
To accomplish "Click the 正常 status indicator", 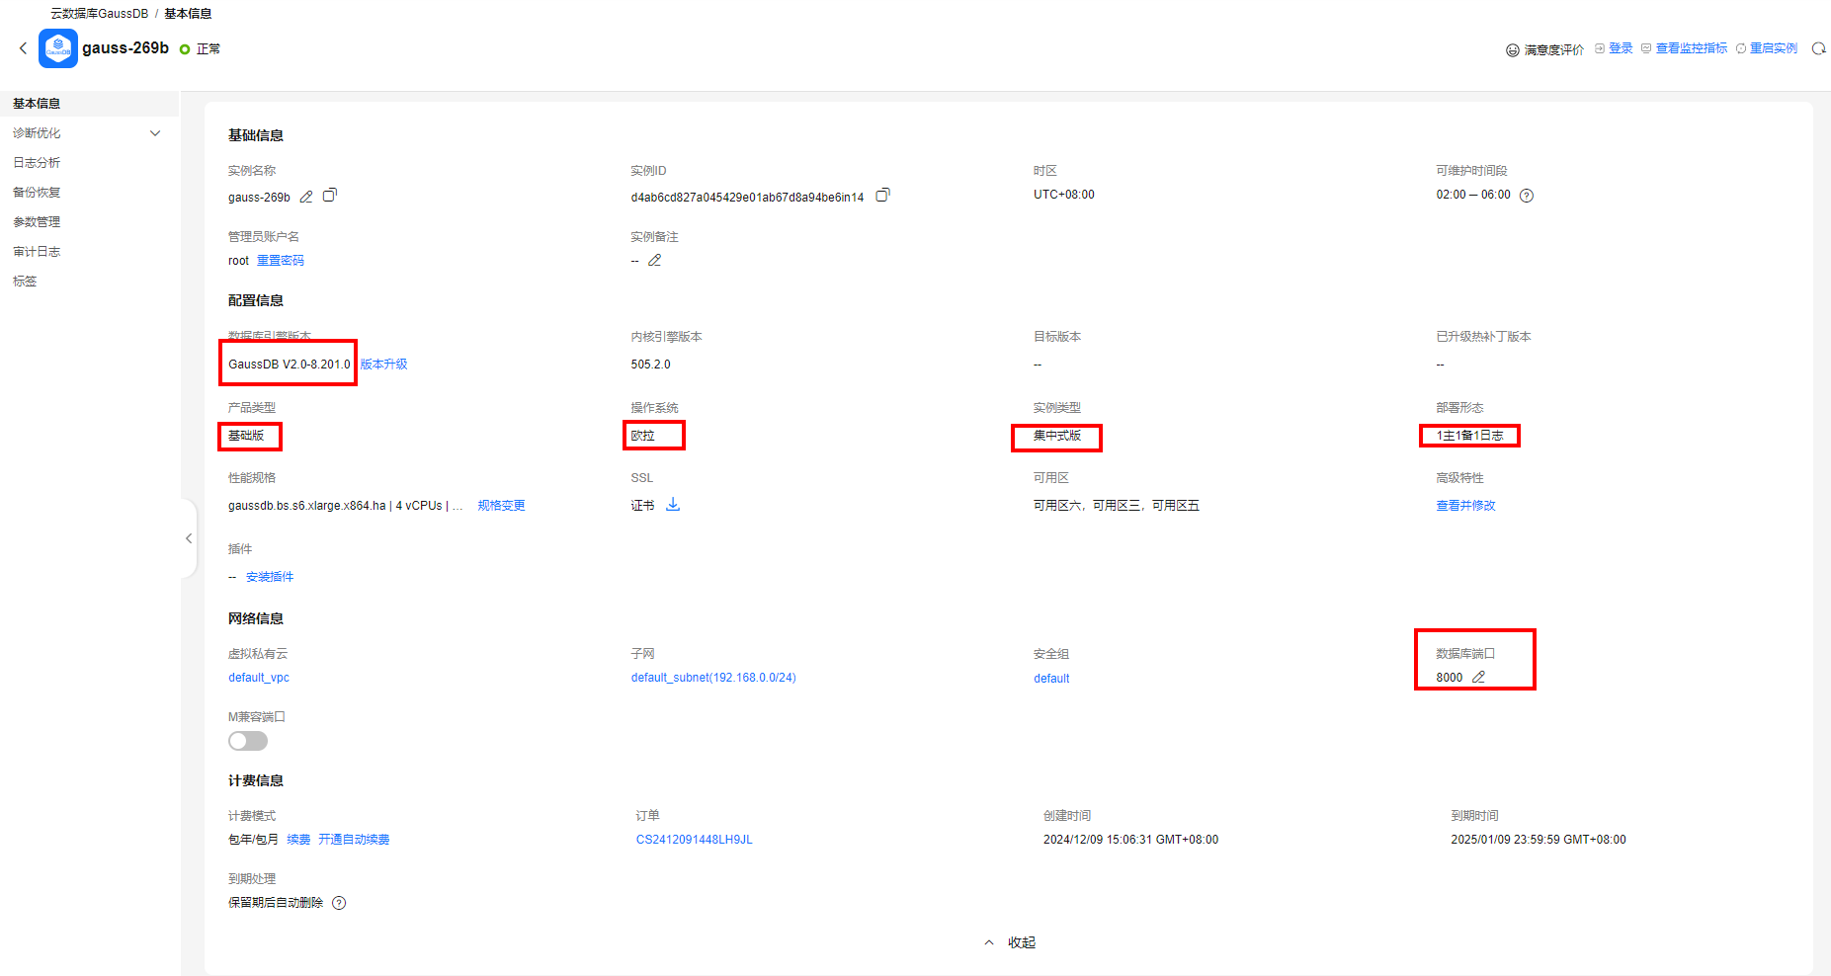I will pos(200,49).
